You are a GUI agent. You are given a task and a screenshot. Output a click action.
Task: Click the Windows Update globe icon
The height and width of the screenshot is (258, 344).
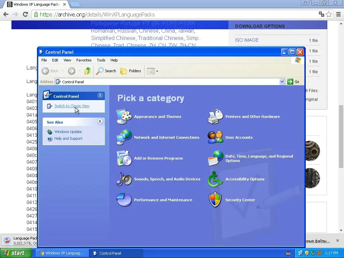point(50,132)
